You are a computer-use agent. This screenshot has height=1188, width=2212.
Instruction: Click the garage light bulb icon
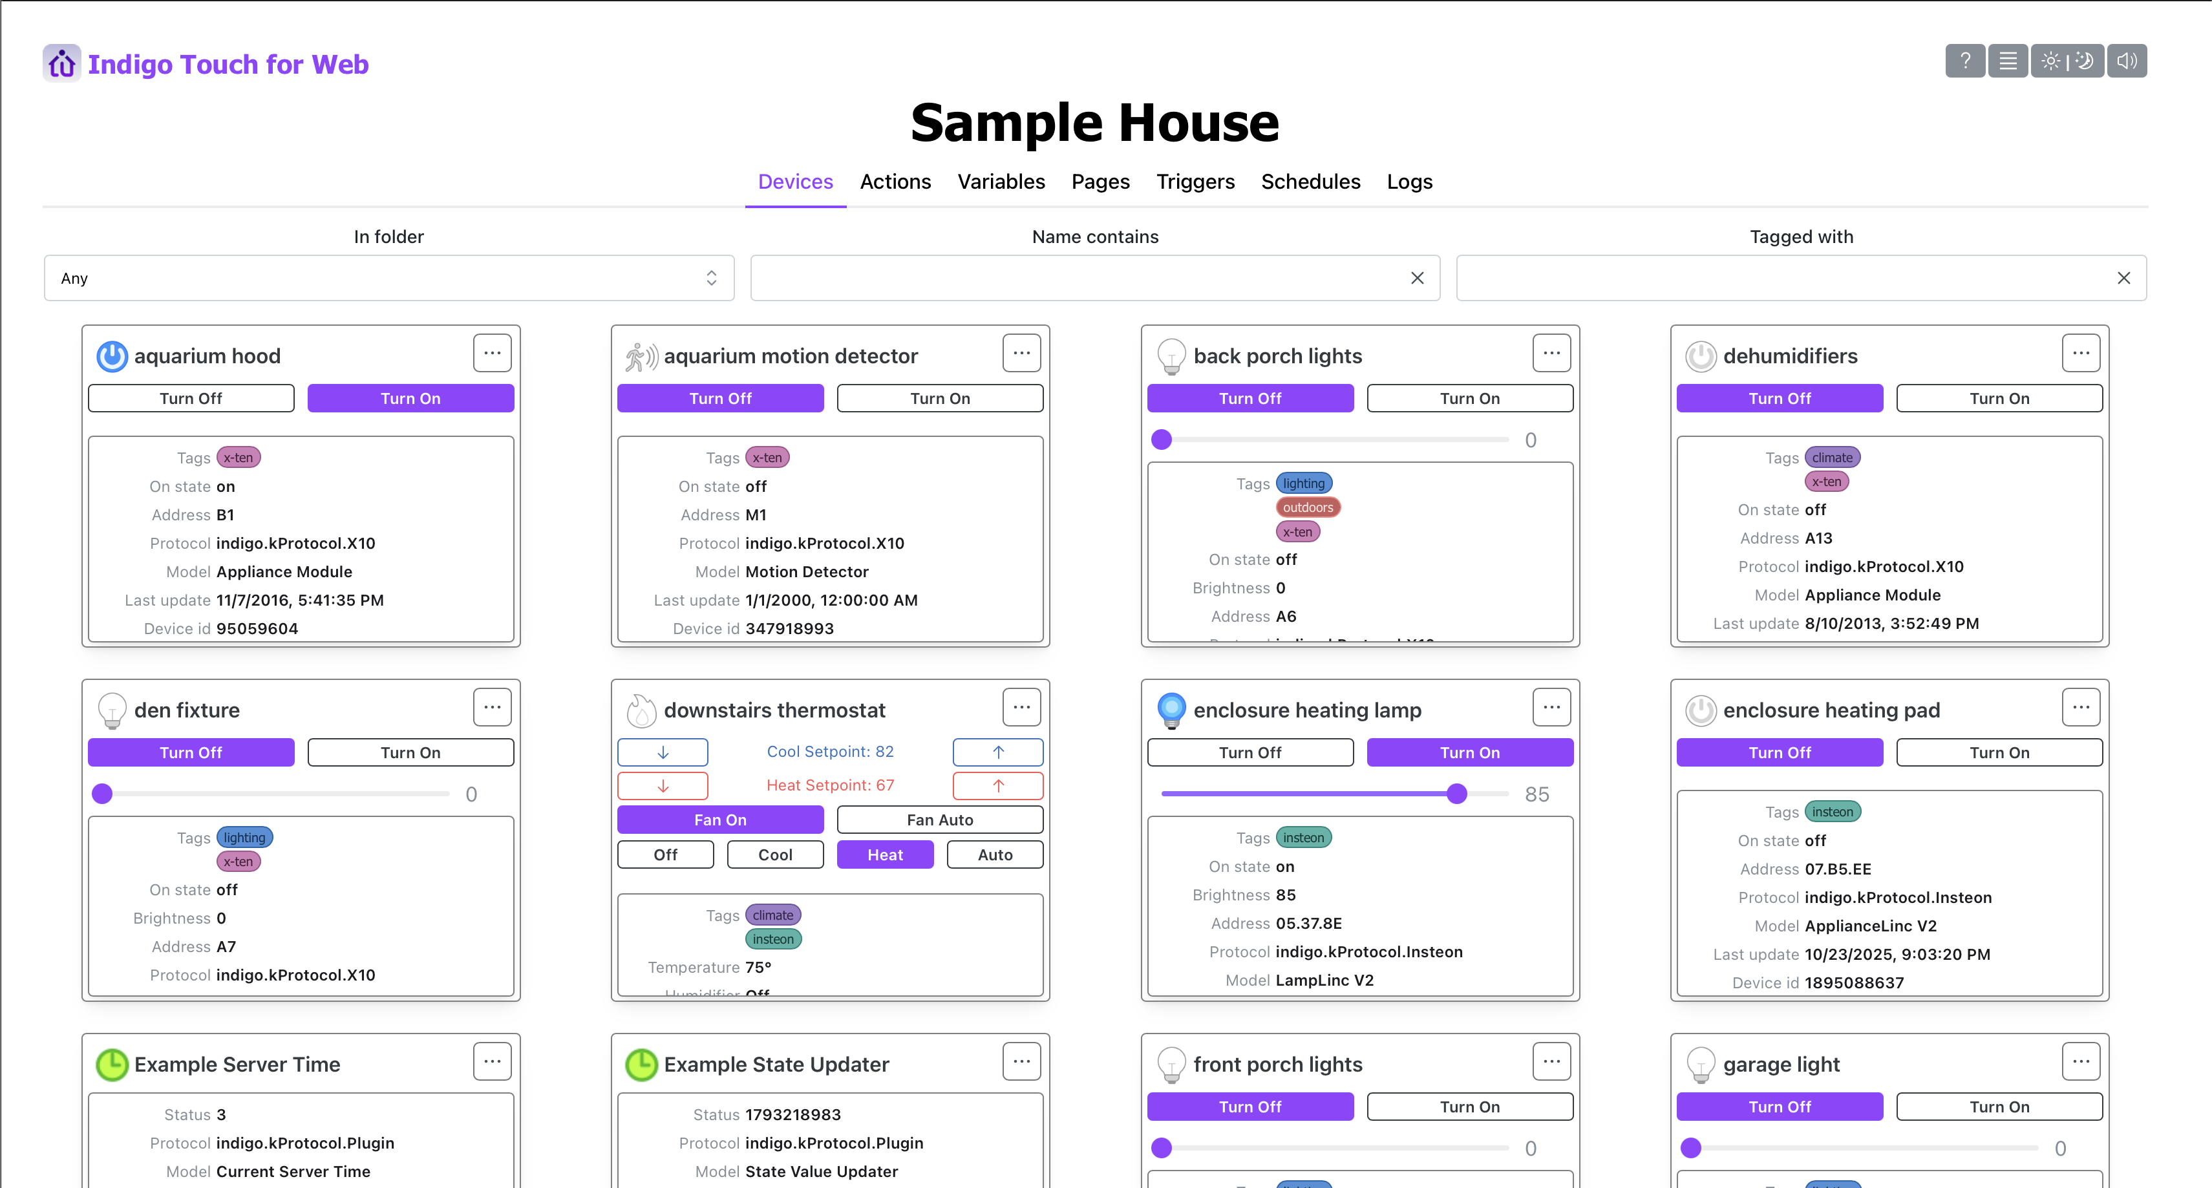pyautogui.click(x=1700, y=1065)
